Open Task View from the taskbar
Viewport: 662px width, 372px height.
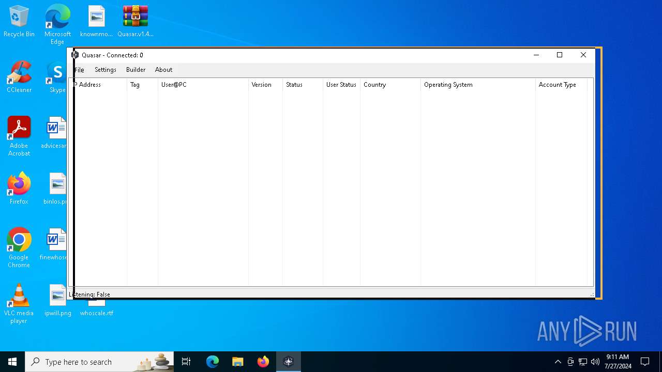[x=186, y=362]
